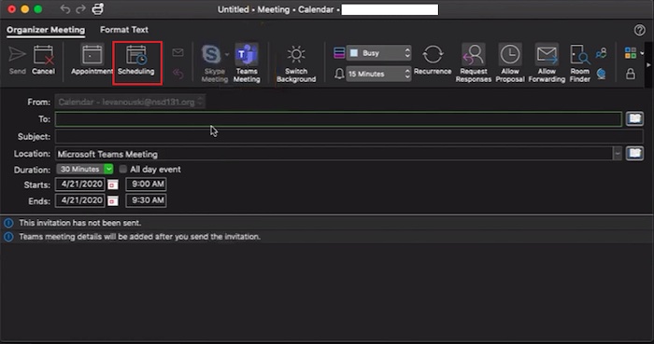This screenshot has height=344, width=654.
Task: Expand Skype Meeting dropdown arrow
Action: (x=227, y=54)
